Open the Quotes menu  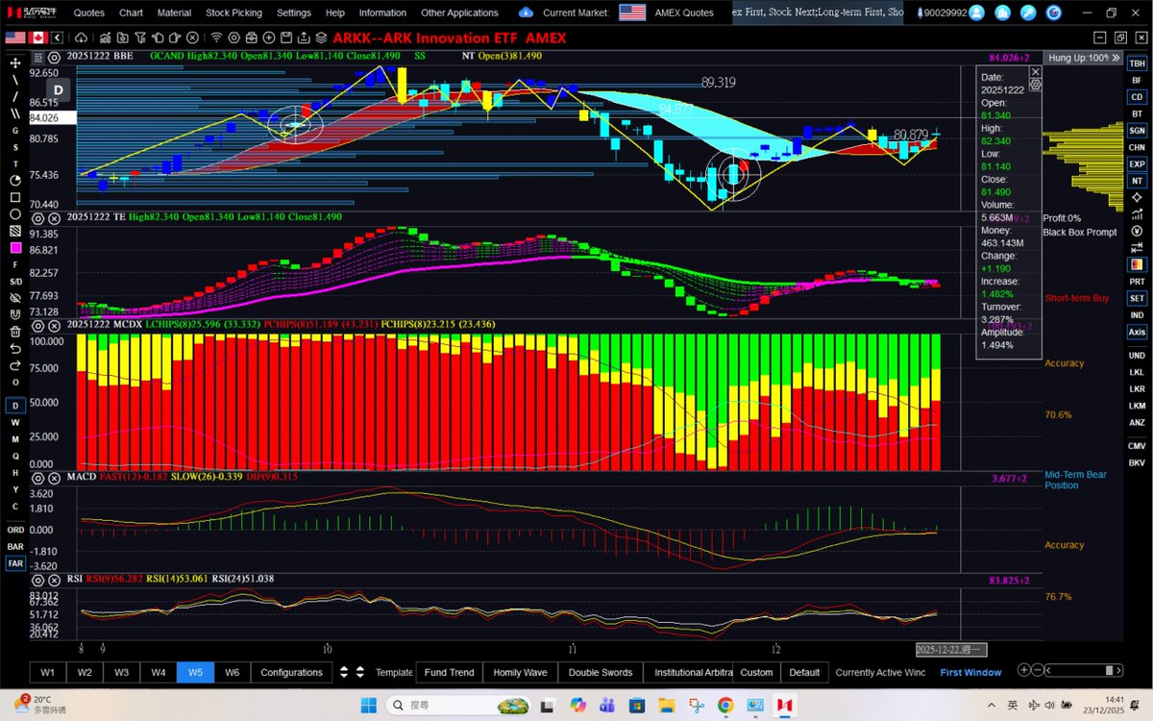89,13
